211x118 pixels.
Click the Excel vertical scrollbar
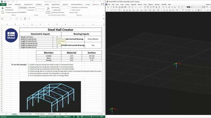pos(104,68)
